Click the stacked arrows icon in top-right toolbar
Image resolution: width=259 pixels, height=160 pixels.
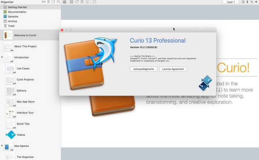[251, 2]
